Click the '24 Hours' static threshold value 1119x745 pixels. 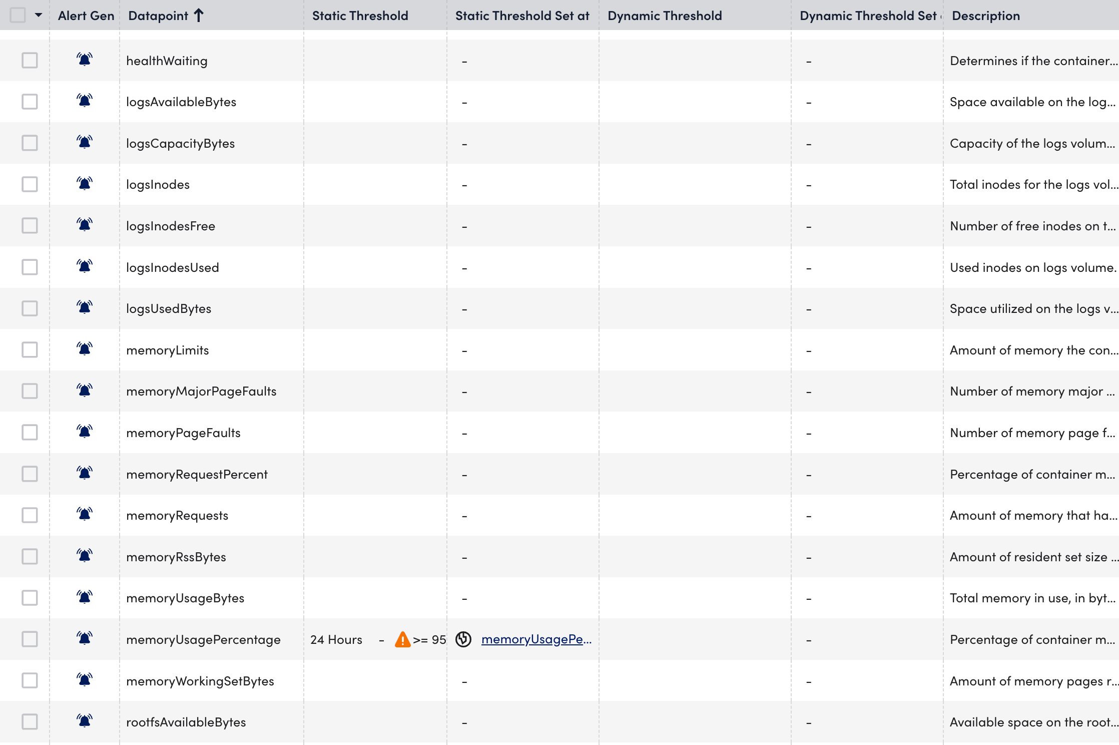tap(336, 640)
